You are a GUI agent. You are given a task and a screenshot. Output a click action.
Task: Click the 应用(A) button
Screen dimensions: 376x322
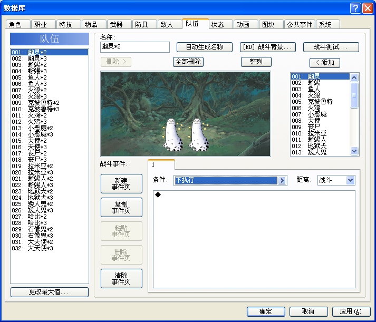pyautogui.click(x=351, y=311)
